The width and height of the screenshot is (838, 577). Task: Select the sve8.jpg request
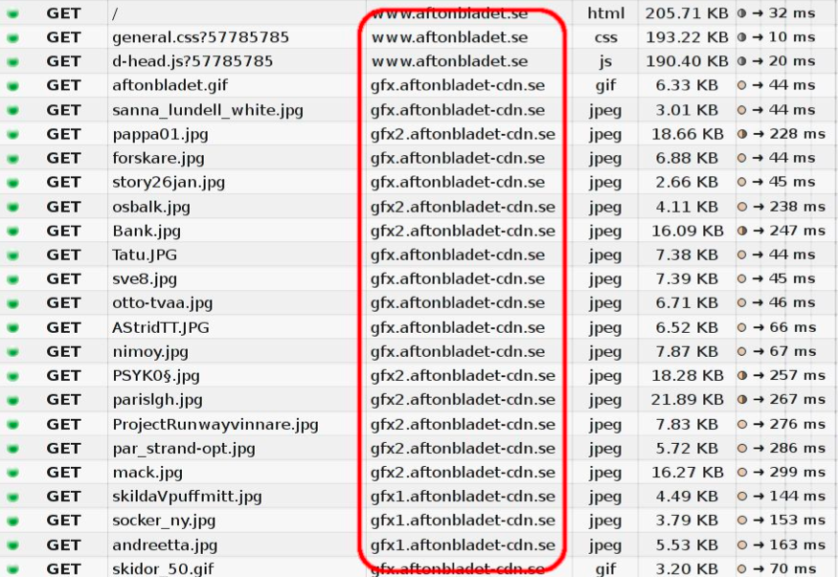point(145,279)
